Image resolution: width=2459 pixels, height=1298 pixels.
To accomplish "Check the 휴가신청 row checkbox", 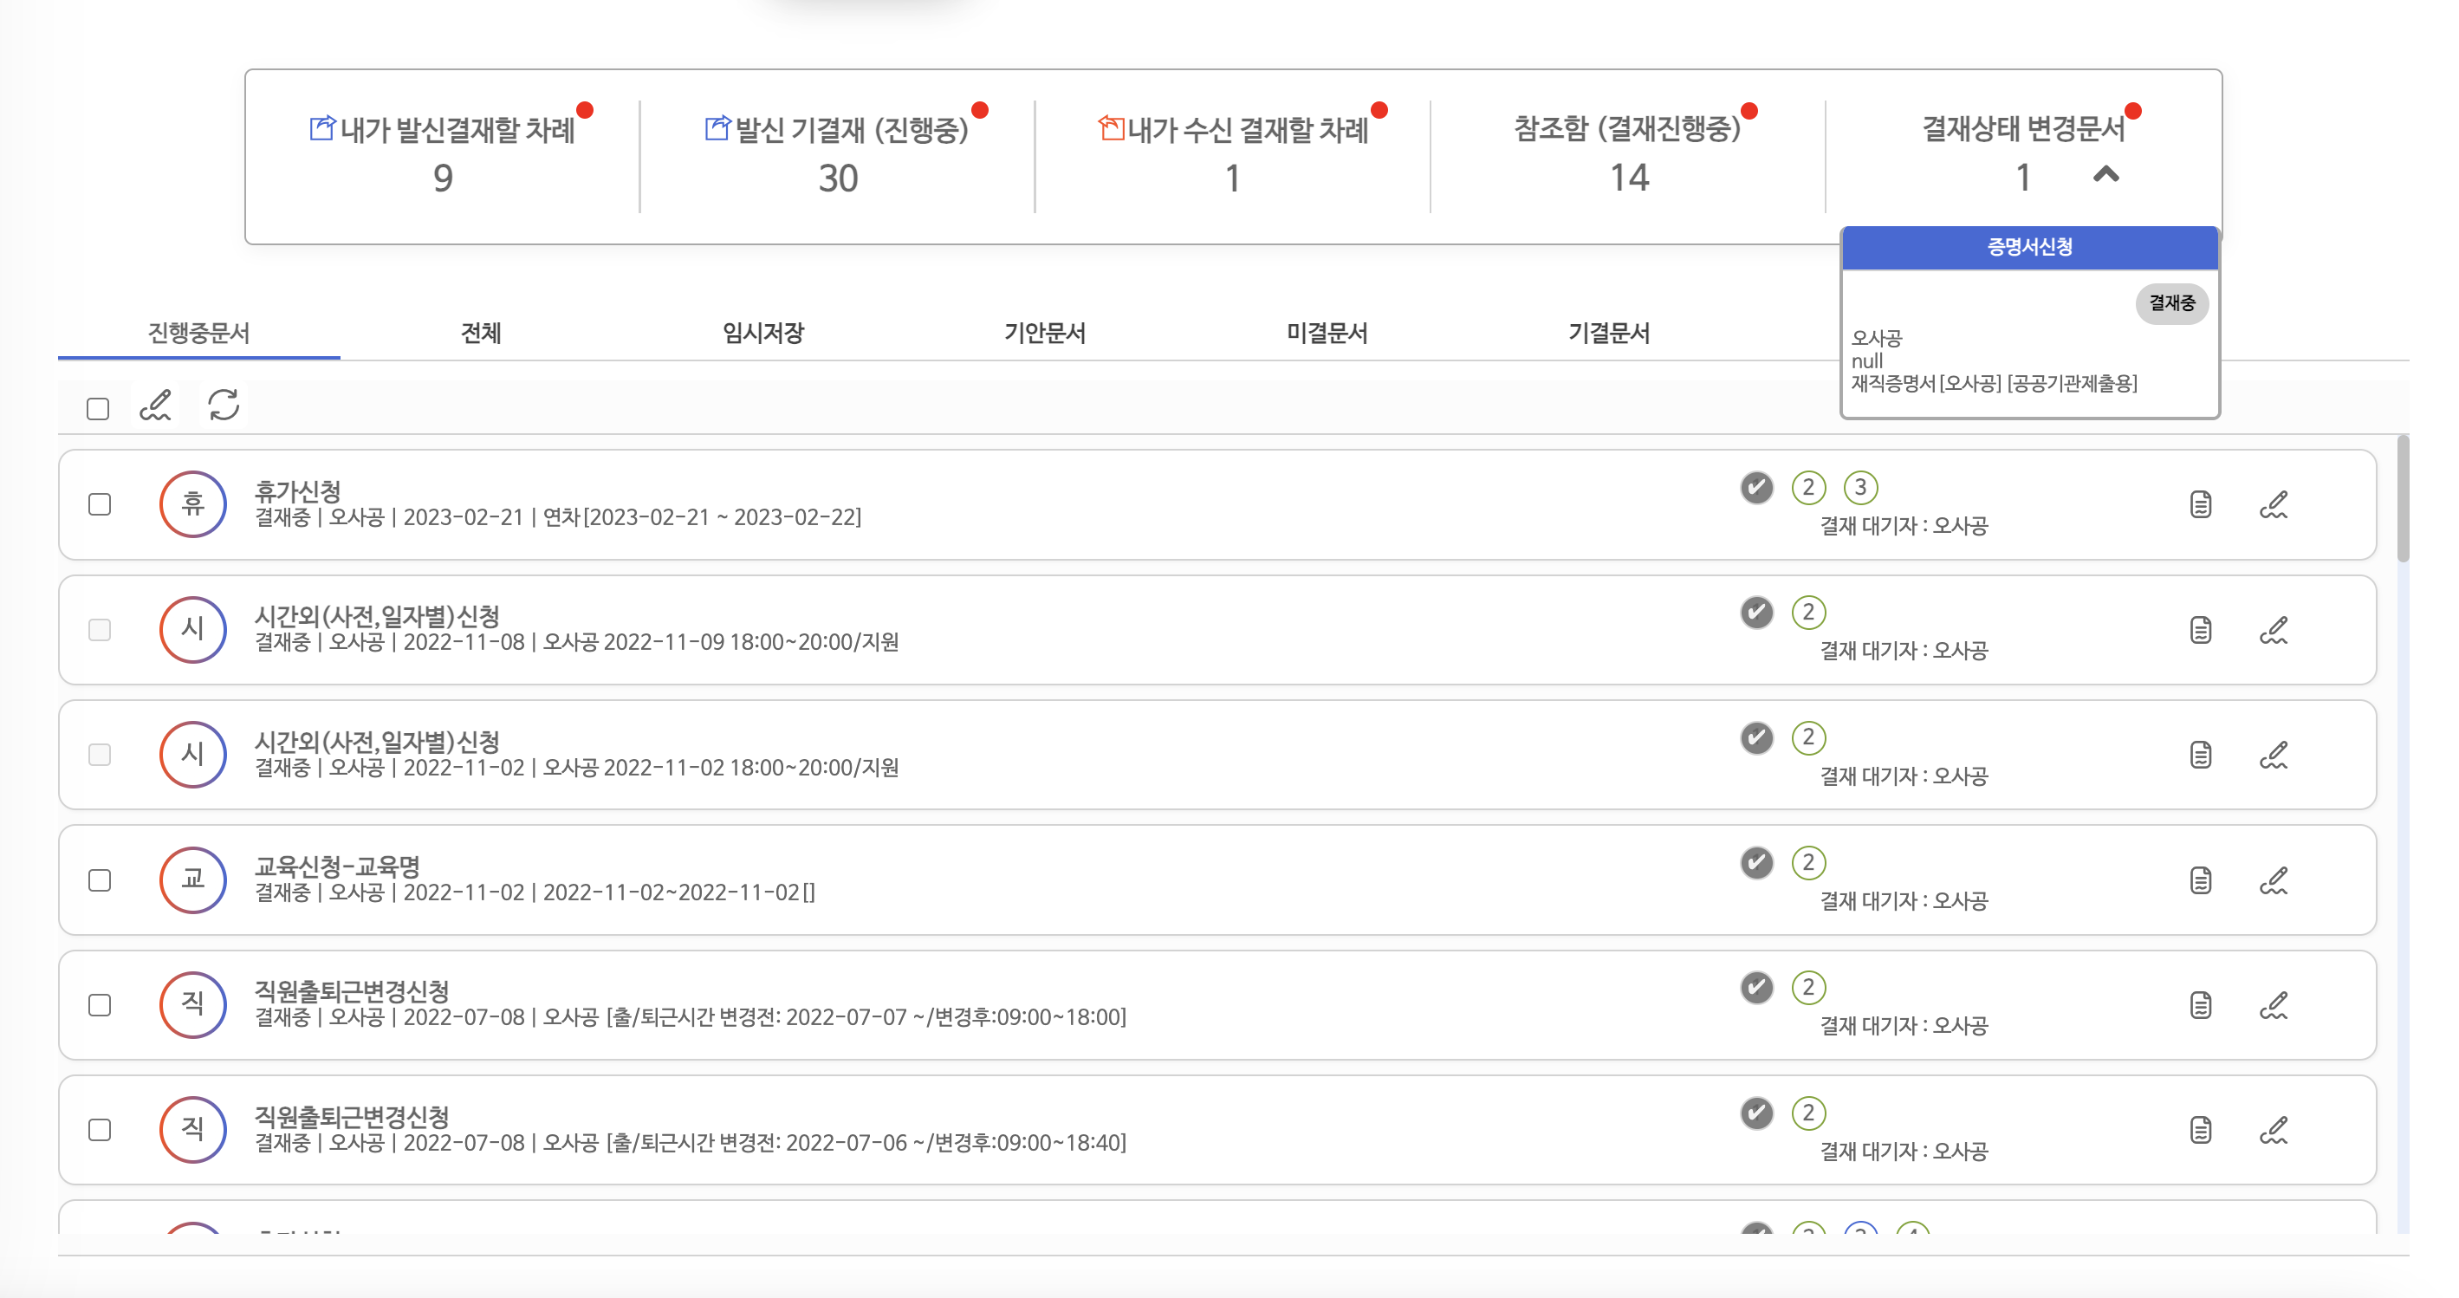I will pos(100,504).
